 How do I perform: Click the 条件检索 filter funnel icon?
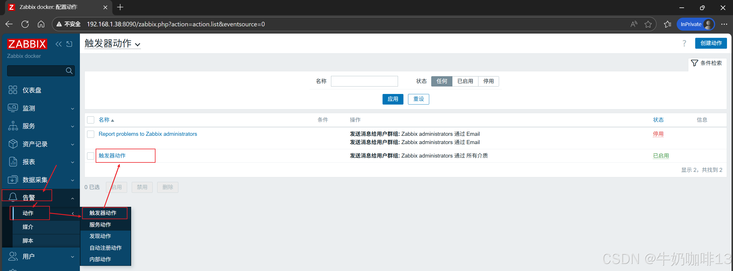pos(694,63)
